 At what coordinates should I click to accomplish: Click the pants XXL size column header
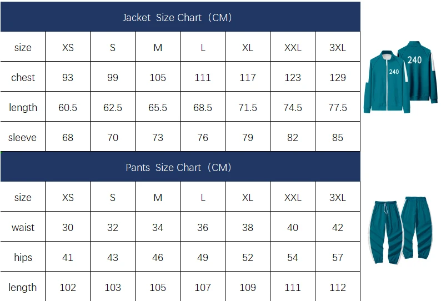(293, 198)
